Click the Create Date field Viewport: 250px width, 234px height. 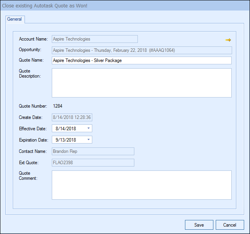coord(72,117)
